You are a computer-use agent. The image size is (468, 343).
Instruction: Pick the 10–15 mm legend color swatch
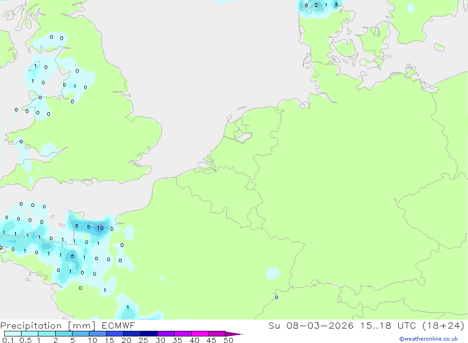[x=98, y=334]
